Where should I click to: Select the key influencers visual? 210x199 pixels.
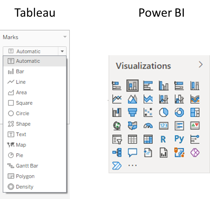coord(195,139)
